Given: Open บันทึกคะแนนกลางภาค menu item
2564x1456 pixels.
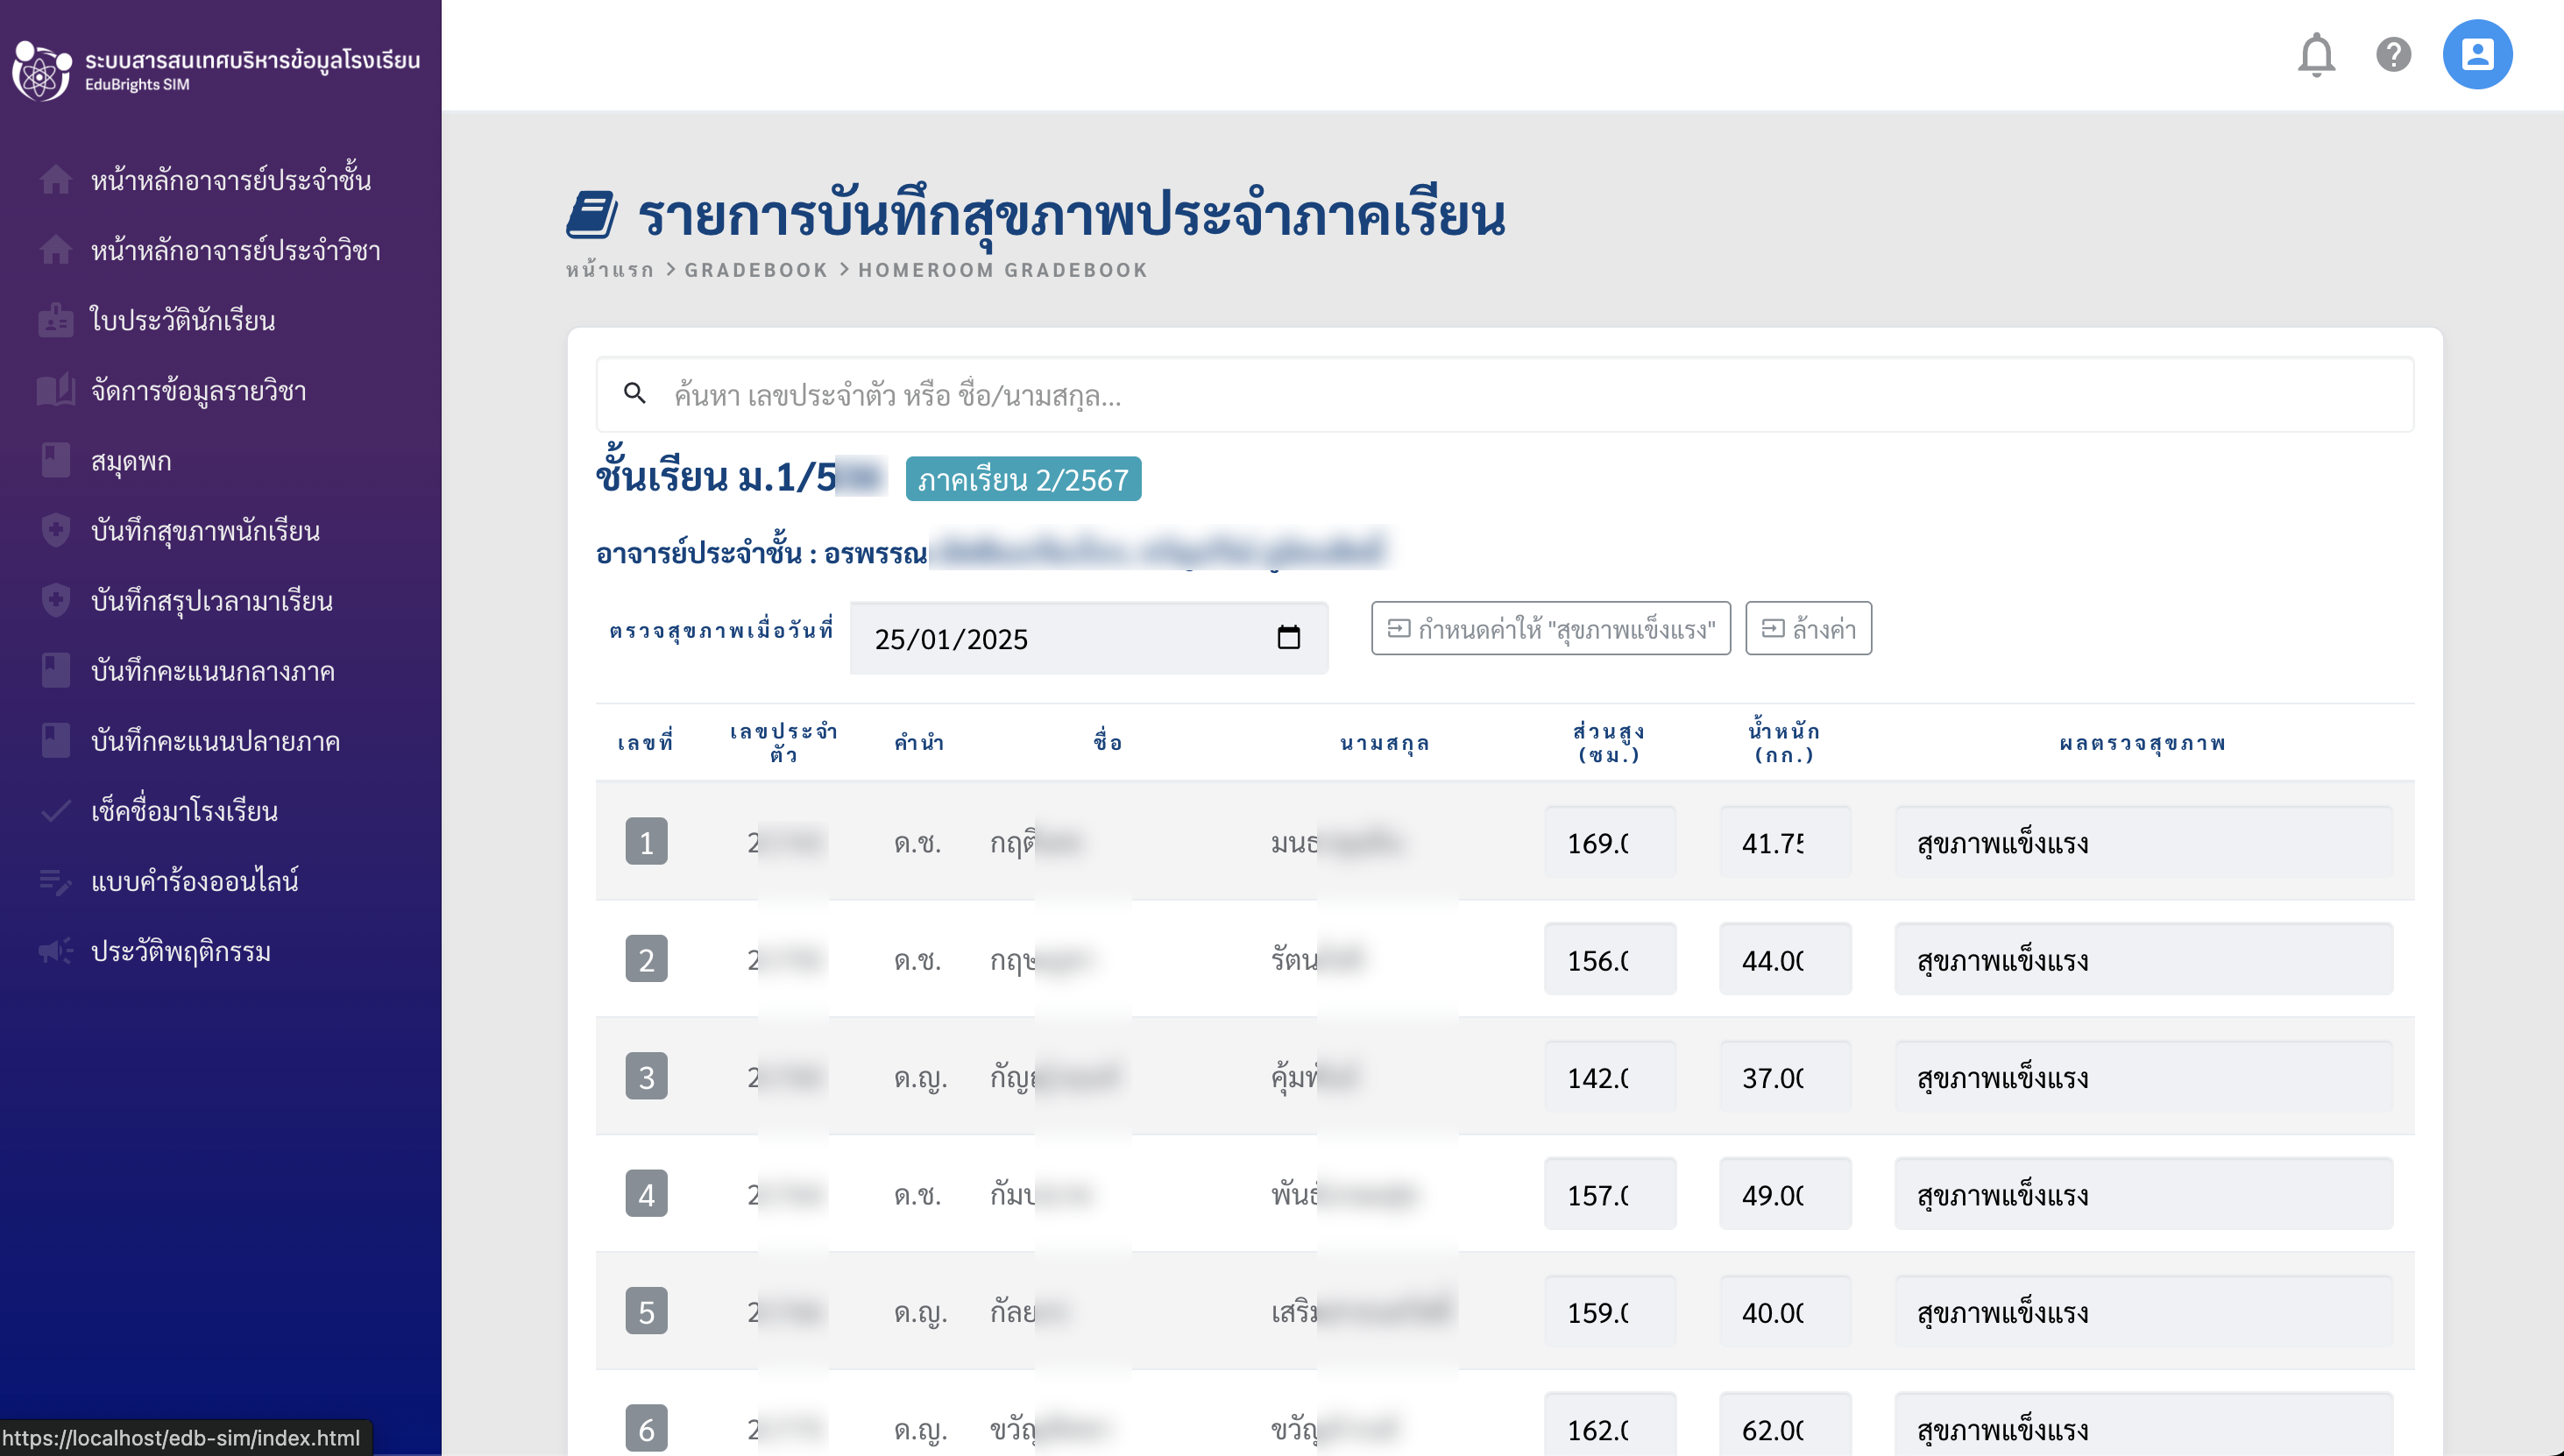Looking at the screenshot, I should 212,671.
